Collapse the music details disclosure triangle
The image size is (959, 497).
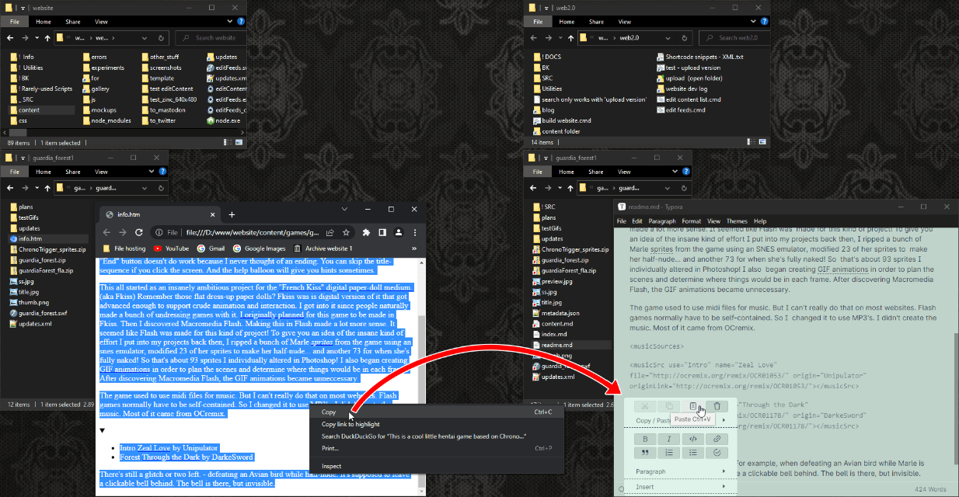tap(103, 430)
